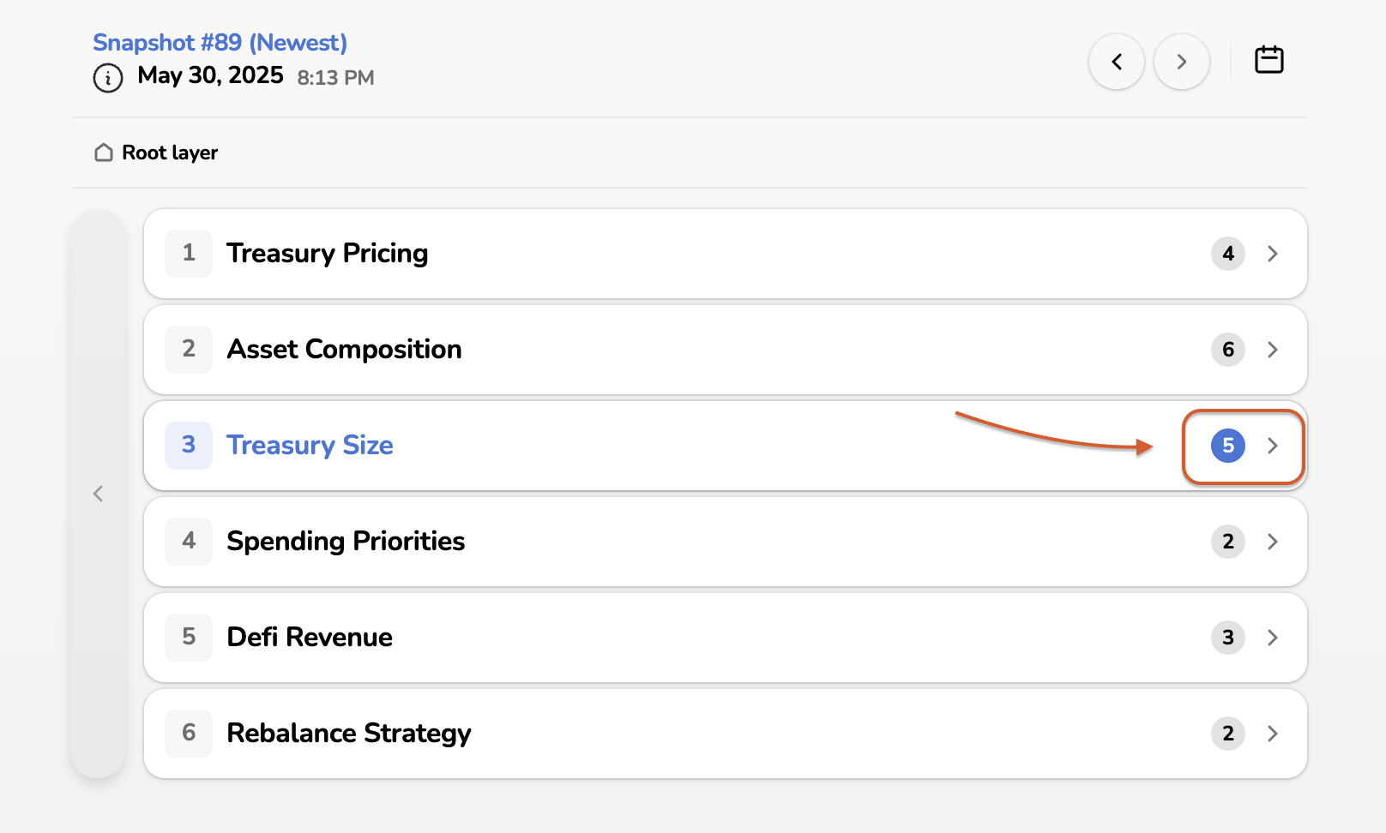Select the Treasury Size item
Viewport: 1386px width, 833px height.
(310, 446)
